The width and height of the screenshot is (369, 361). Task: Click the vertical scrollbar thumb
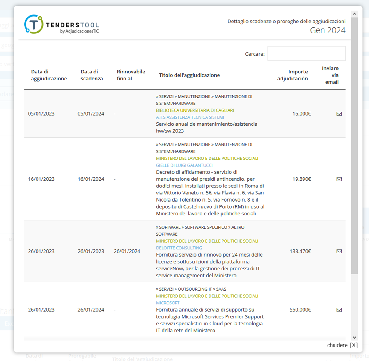355,146
